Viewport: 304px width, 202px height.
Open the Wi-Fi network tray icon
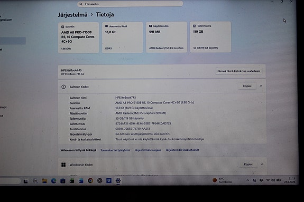[268, 180]
